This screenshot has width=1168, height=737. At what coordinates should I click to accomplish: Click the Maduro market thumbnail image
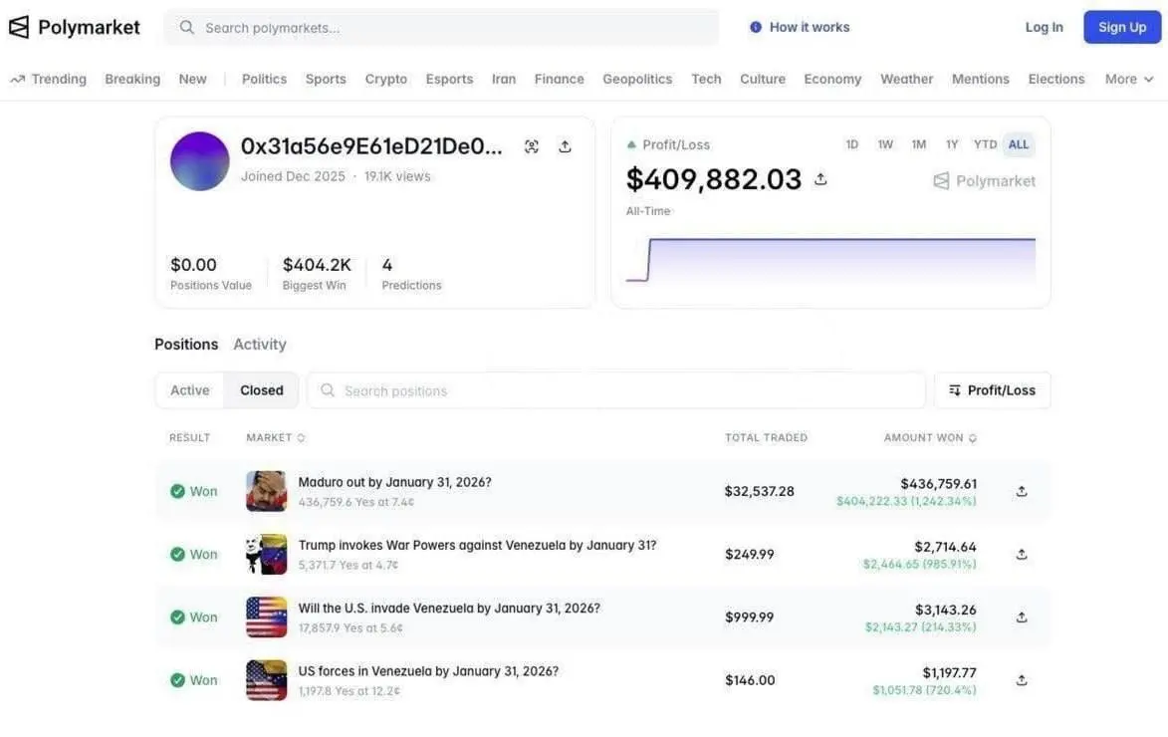point(266,491)
